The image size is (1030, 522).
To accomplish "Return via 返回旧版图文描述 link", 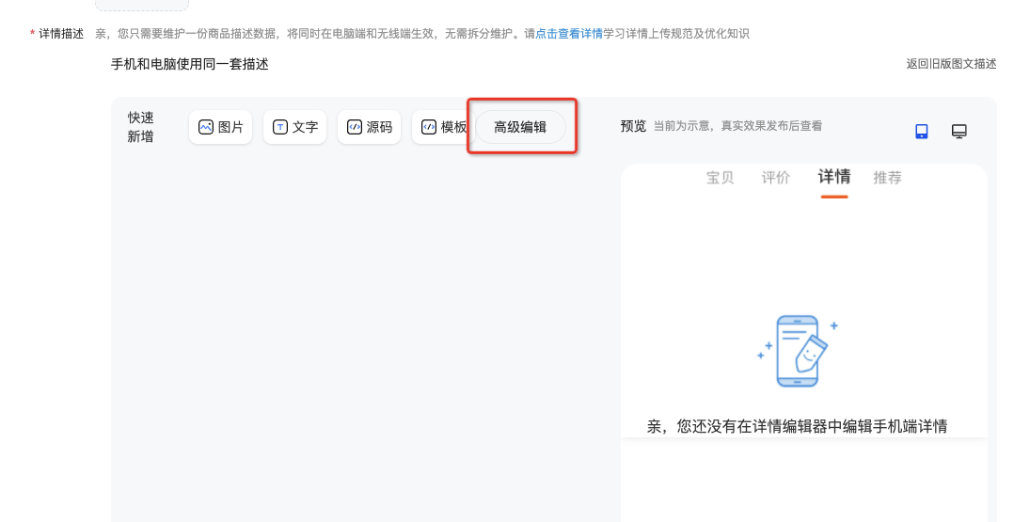I will (951, 64).
